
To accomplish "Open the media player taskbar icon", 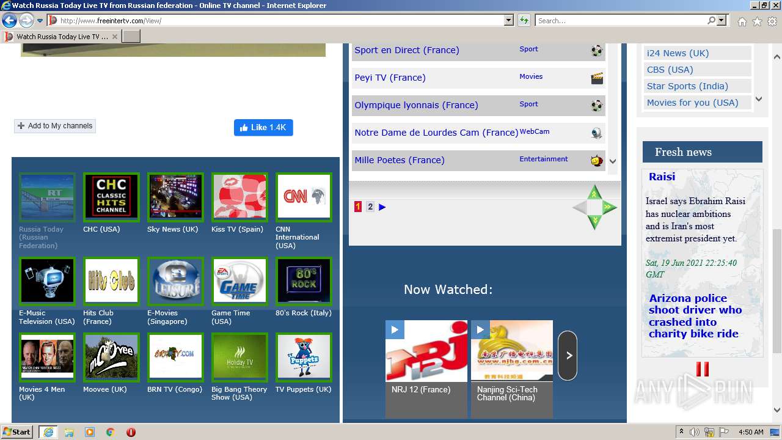I will [x=90, y=432].
